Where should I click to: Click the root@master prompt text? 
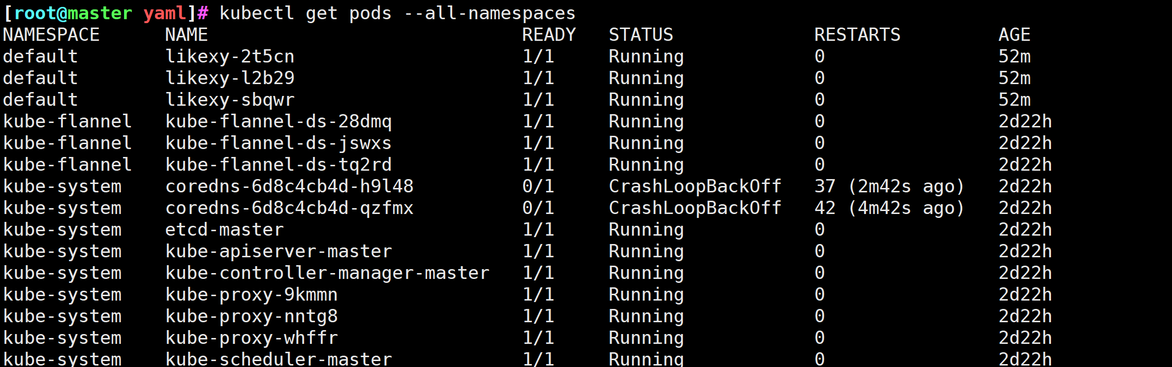pyautogui.click(x=73, y=13)
